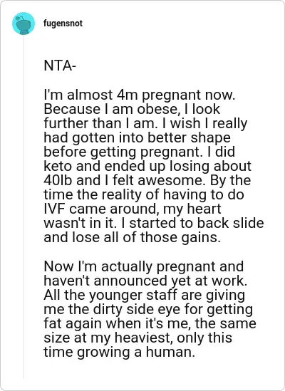The width and height of the screenshot is (285, 391).
Task: Click the final line "time growing a human."
Action: [x=119, y=352]
